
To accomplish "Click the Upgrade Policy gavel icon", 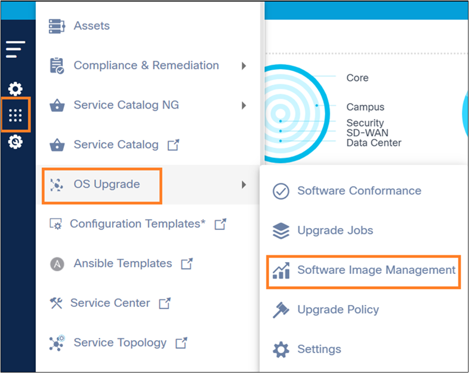I will tap(281, 310).
